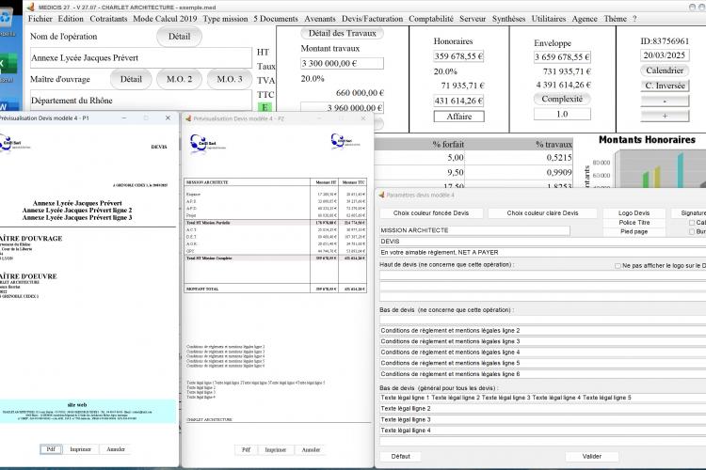Edit Conditions de règlement ligne 6 field
The width and height of the screenshot is (706, 470).
pos(542,374)
